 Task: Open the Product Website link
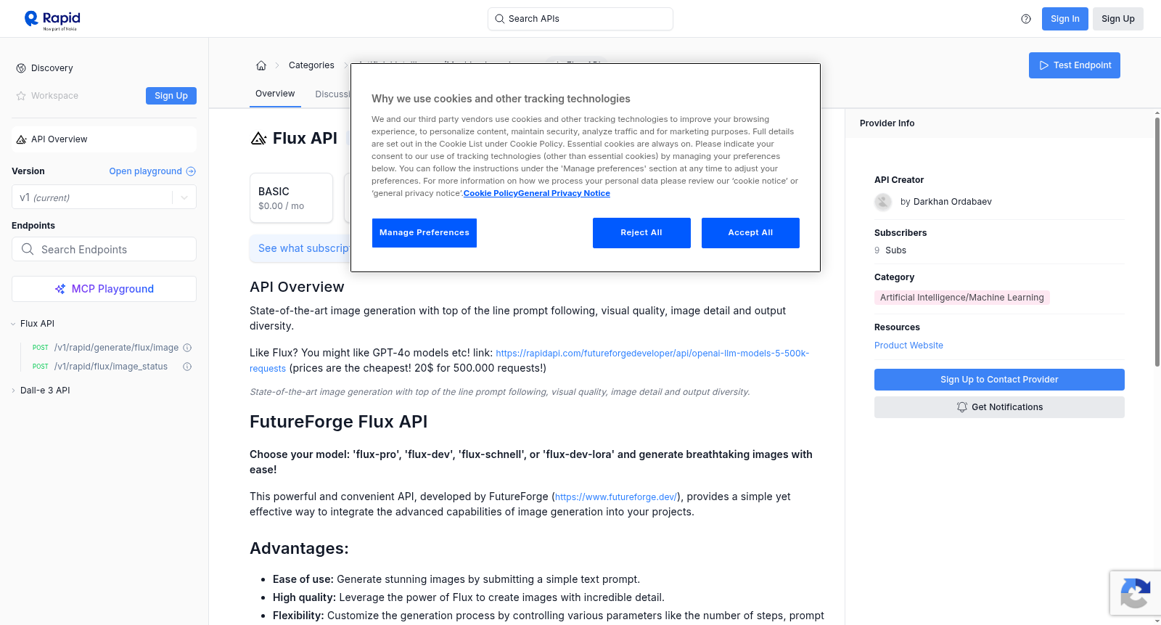[x=908, y=346]
